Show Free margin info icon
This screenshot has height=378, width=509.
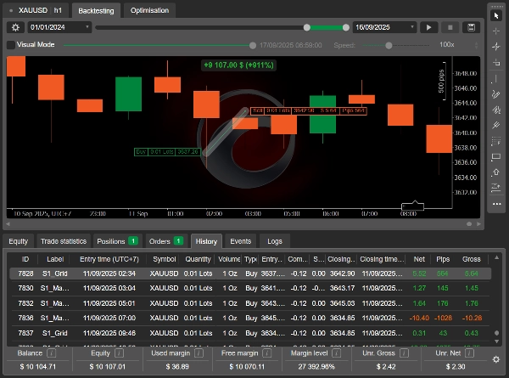coord(267,353)
